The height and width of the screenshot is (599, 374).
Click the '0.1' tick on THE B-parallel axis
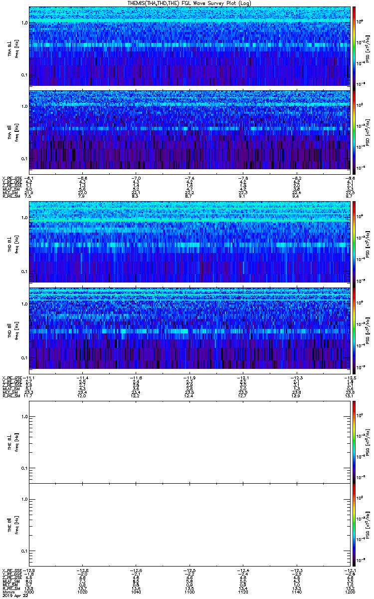pos(24,551)
